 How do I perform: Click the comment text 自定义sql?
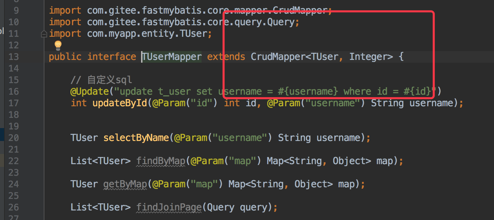[x=110, y=80]
